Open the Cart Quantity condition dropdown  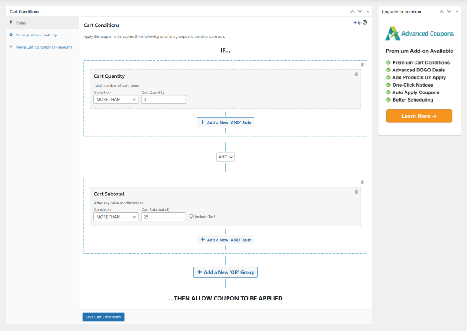click(x=115, y=99)
